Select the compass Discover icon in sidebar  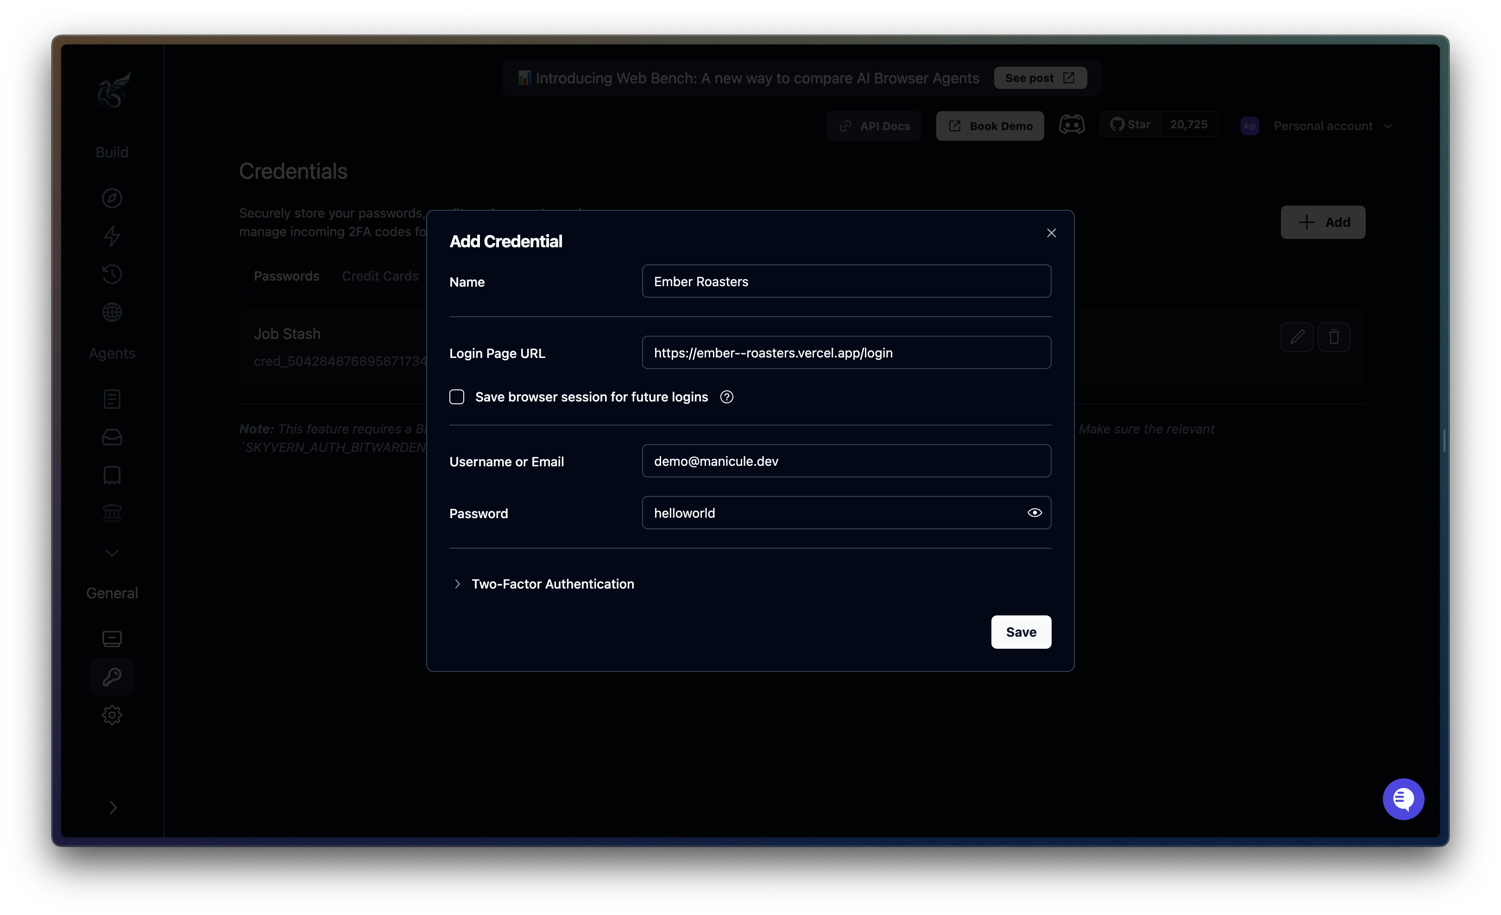pos(112,198)
